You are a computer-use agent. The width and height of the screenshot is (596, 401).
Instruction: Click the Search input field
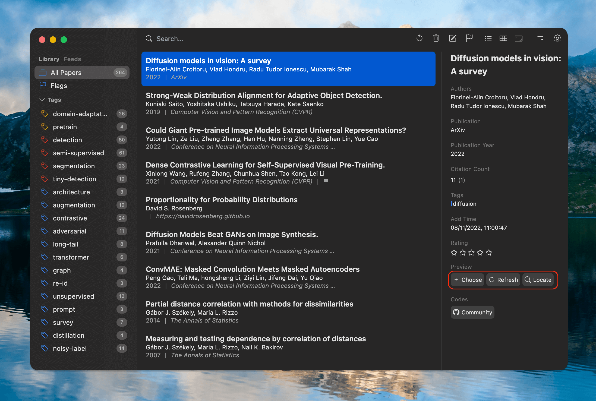coord(170,39)
